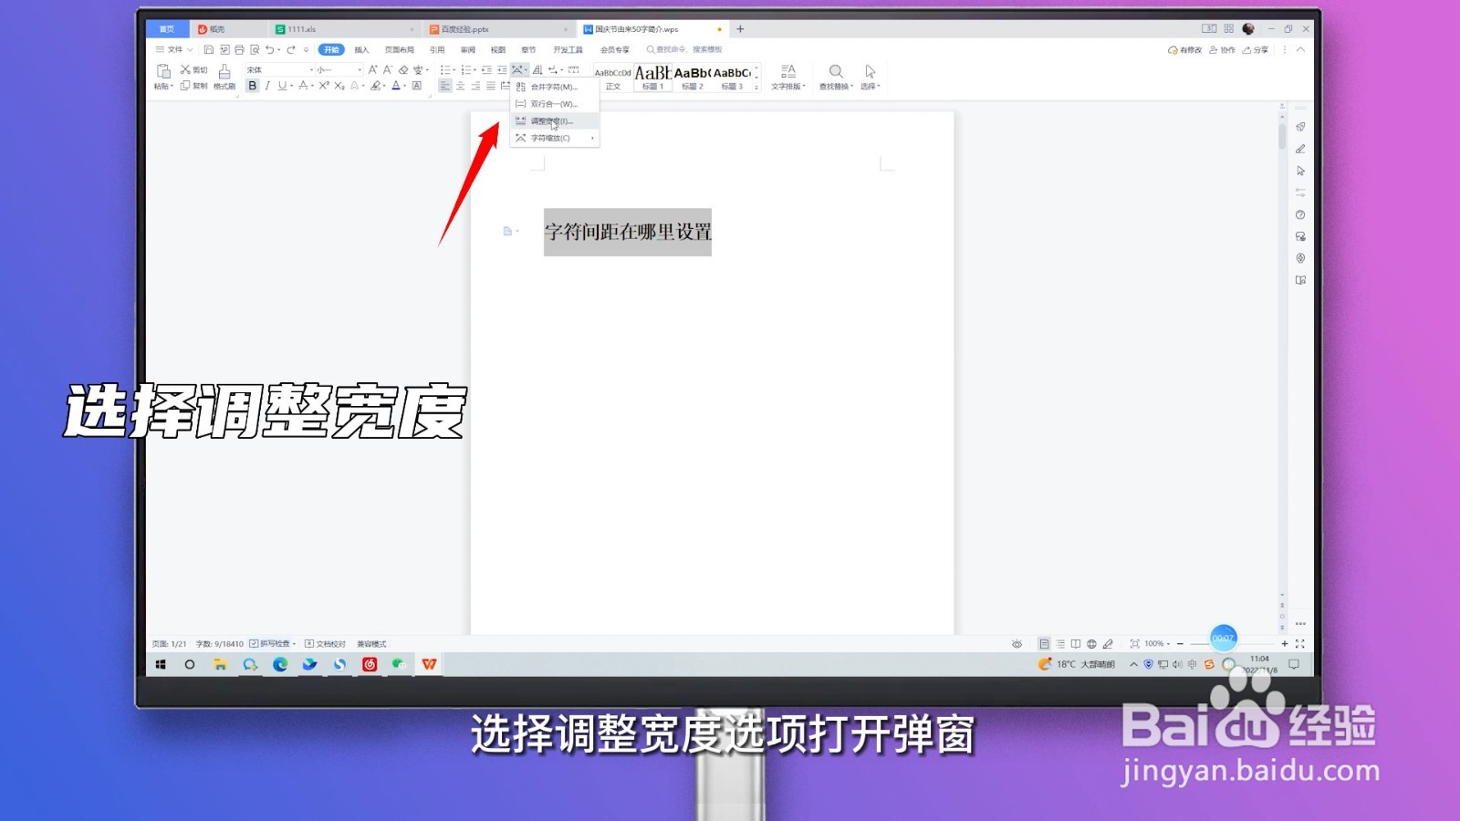This screenshot has height=821, width=1460.
Task: Click the print icon in quick toolbar
Action: (240, 50)
